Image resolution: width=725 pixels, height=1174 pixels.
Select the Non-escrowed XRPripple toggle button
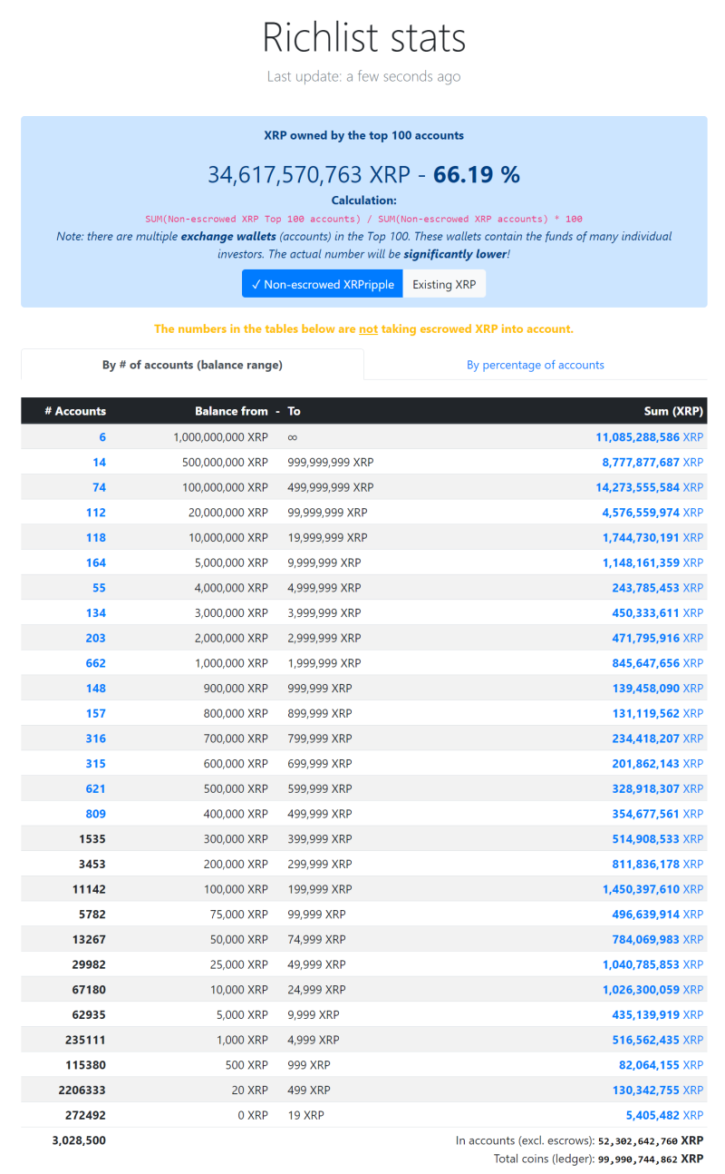(x=322, y=284)
